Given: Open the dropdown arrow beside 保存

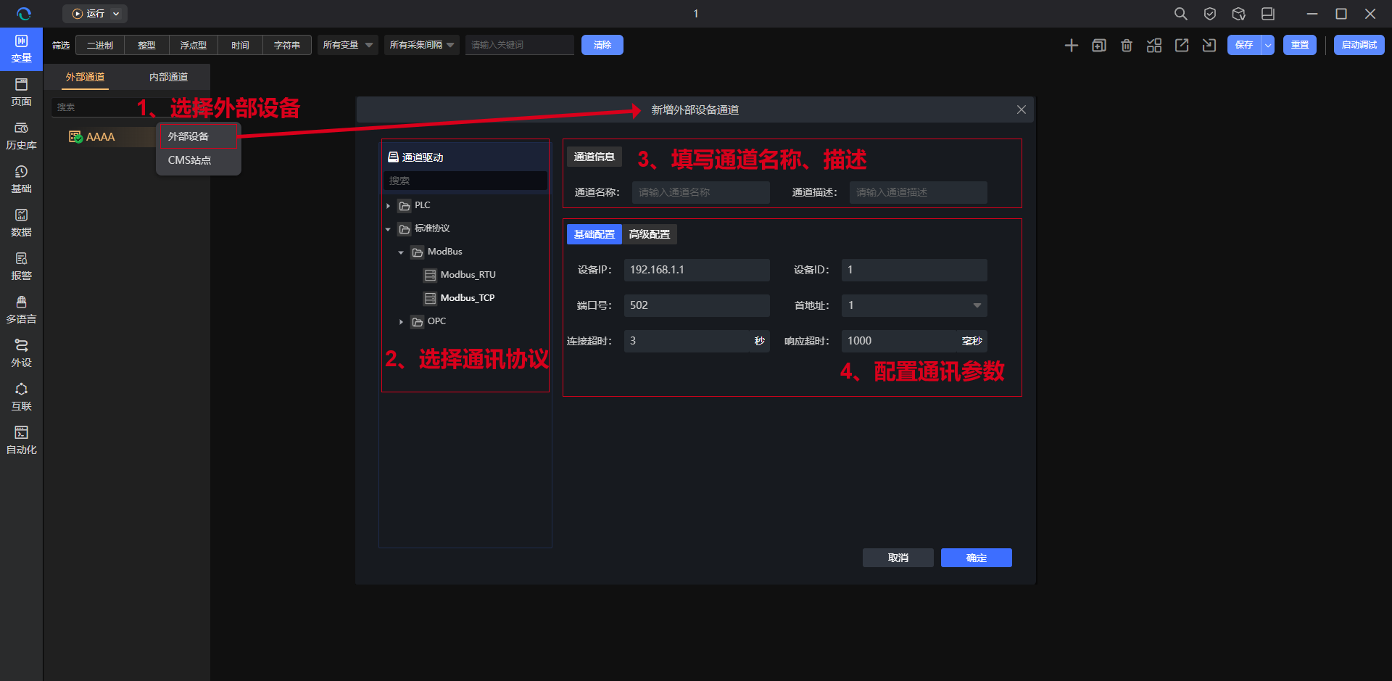Looking at the screenshot, I should pyautogui.click(x=1267, y=45).
